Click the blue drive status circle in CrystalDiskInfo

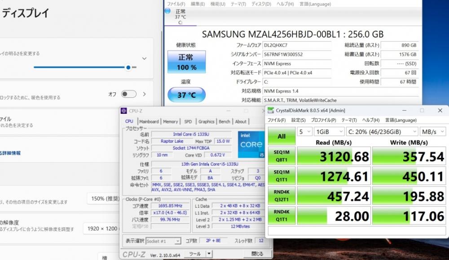[x=167, y=11]
